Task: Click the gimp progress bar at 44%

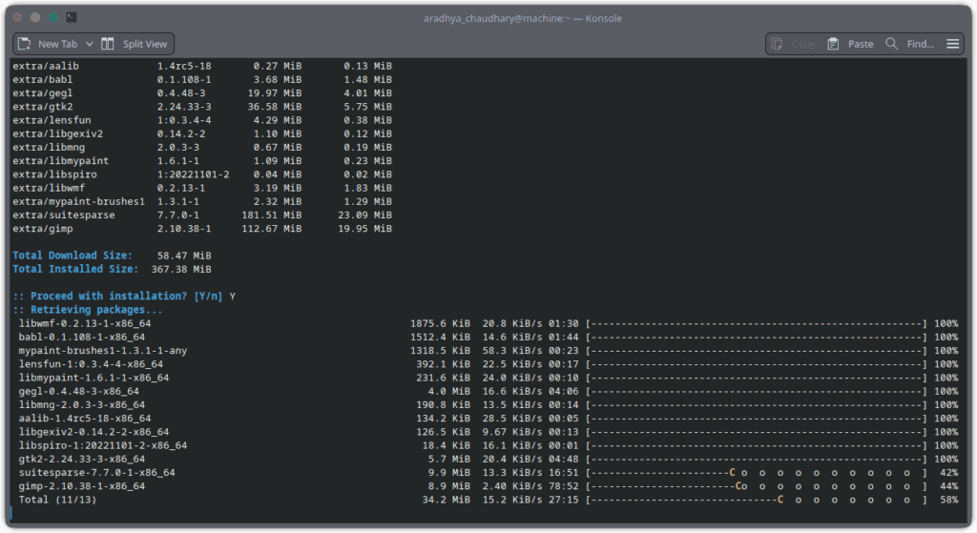Action: coord(757,487)
